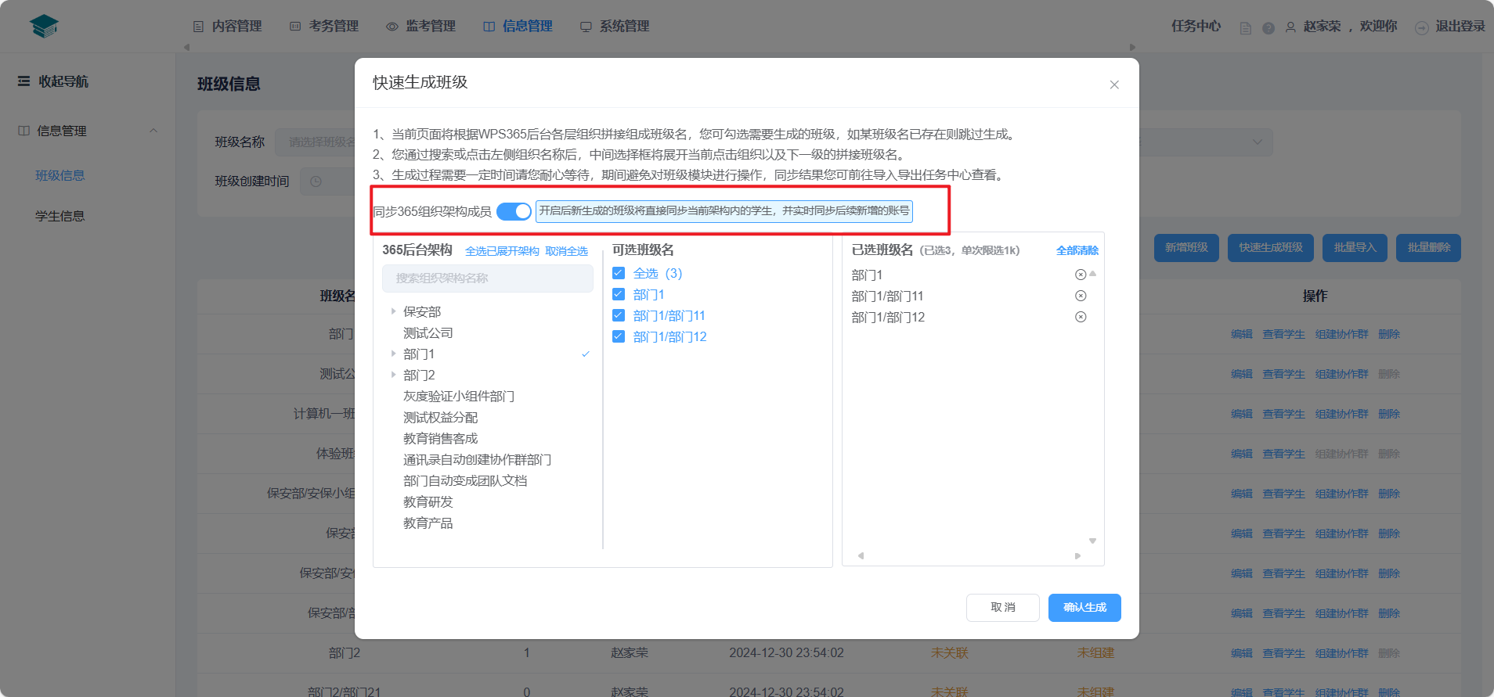The height and width of the screenshot is (697, 1494).
Task: Uncheck the 部门1/部门11 checkbox
Action: [619, 315]
